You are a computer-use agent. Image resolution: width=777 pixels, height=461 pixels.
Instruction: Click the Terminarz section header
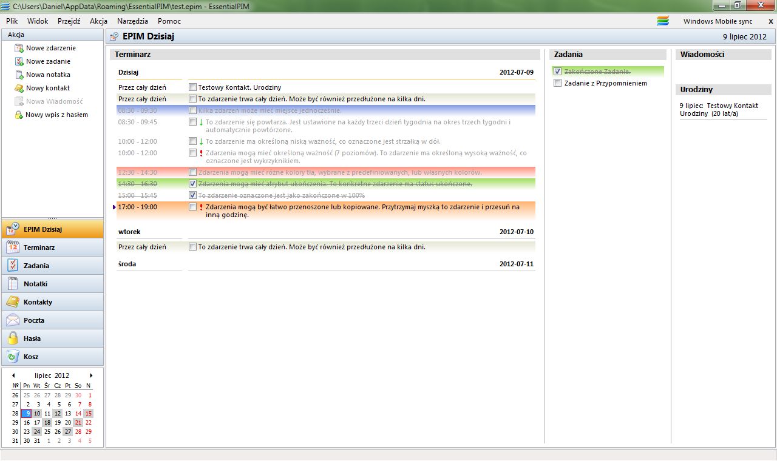(325, 54)
